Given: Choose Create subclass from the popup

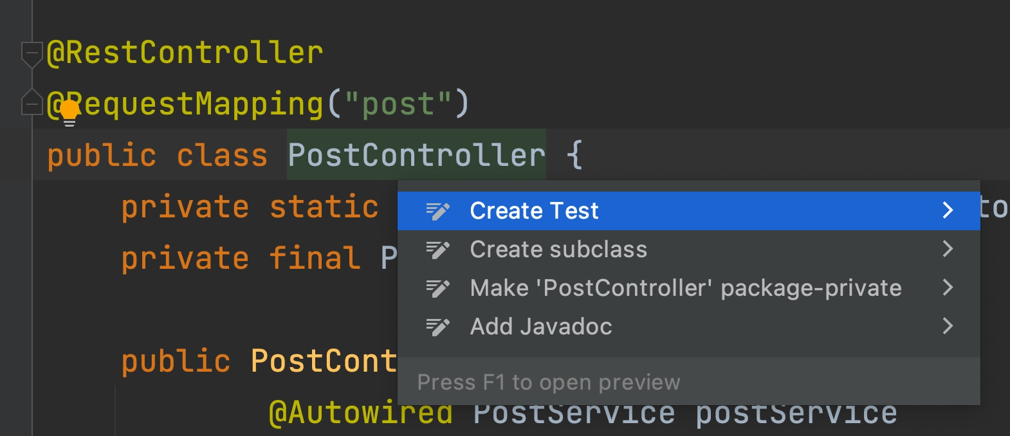Looking at the screenshot, I should [x=558, y=250].
